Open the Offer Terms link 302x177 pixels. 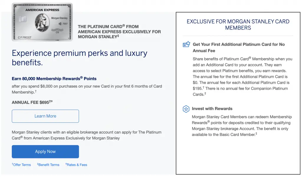[x=22, y=165]
